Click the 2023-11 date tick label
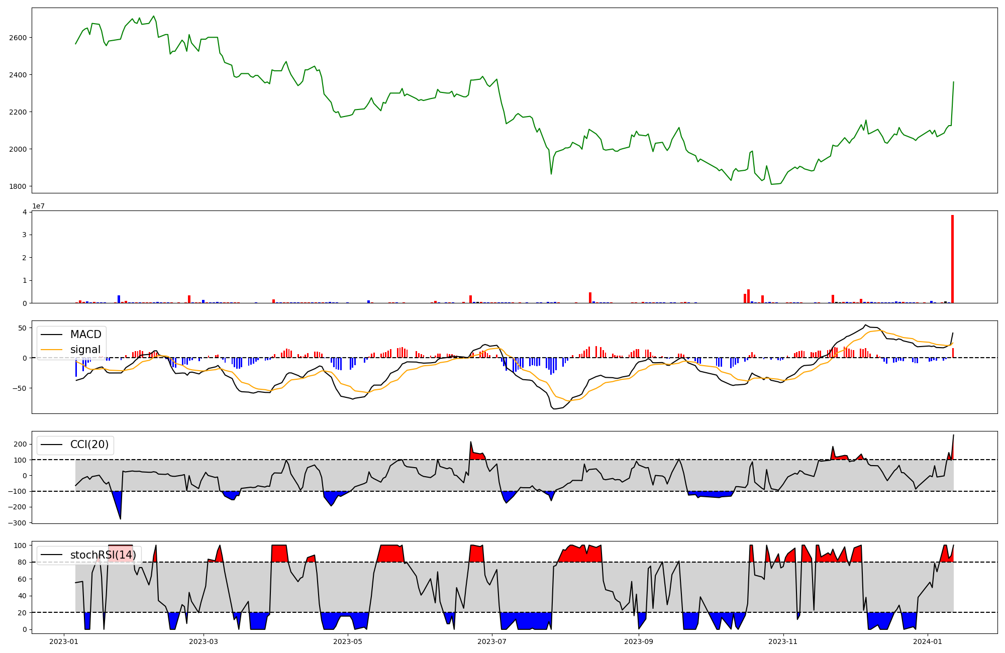The width and height of the screenshot is (1005, 653). point(783,641)
